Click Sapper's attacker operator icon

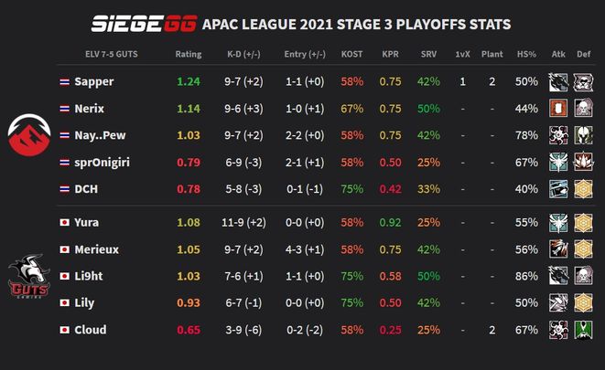point(558,82)
